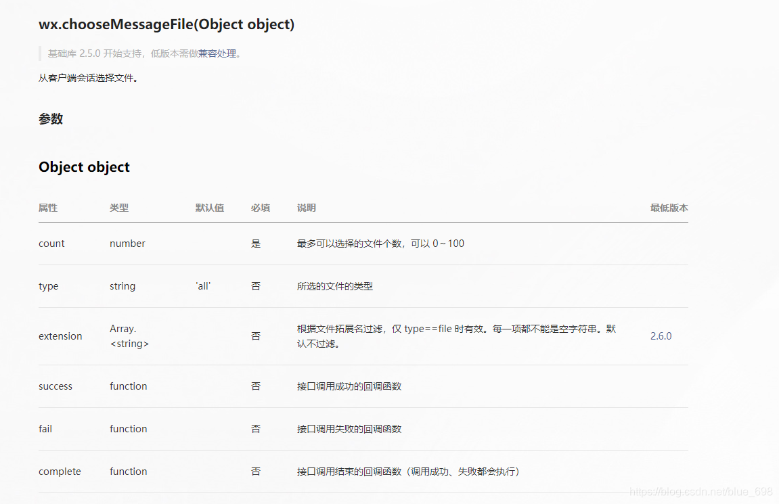Click function type in complete row
Image resolution: width=779 pixels, height=504 pixels.
coord(128,472)
